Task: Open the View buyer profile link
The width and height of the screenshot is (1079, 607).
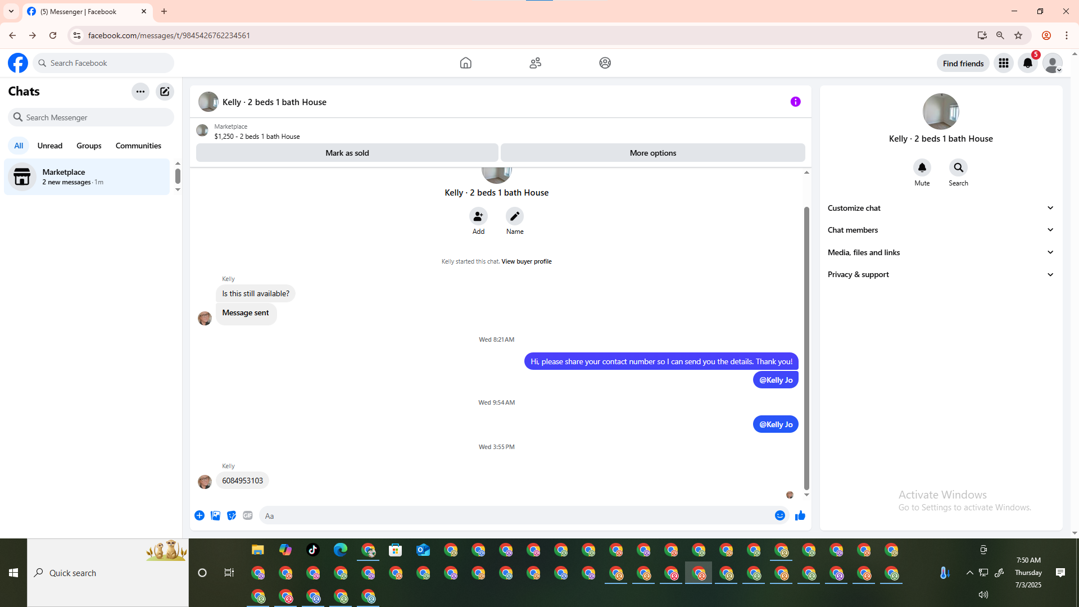Action: tap(526, 261)
